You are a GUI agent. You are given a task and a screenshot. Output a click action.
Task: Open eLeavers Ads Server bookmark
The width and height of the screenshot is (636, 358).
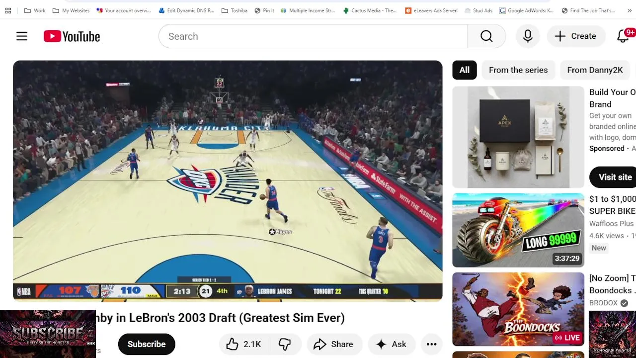point(431,10)
